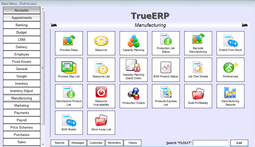Open Resource Unavailability power icon
The width and height of the screenshot is (255, 147).
[101, 96]
